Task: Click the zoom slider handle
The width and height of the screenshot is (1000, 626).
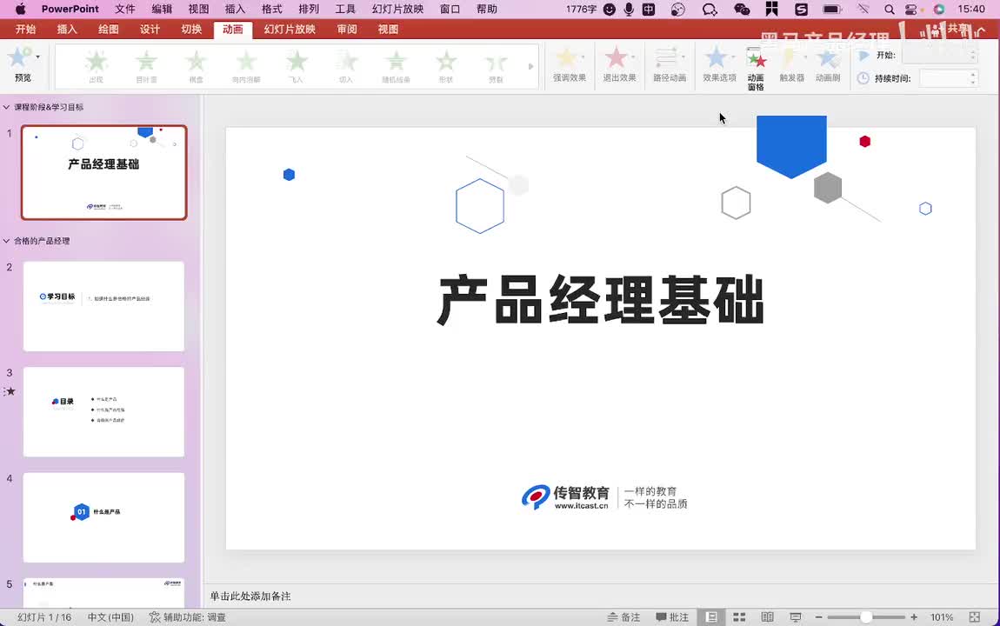Action: pyautogui.click(x=865, y=617)
